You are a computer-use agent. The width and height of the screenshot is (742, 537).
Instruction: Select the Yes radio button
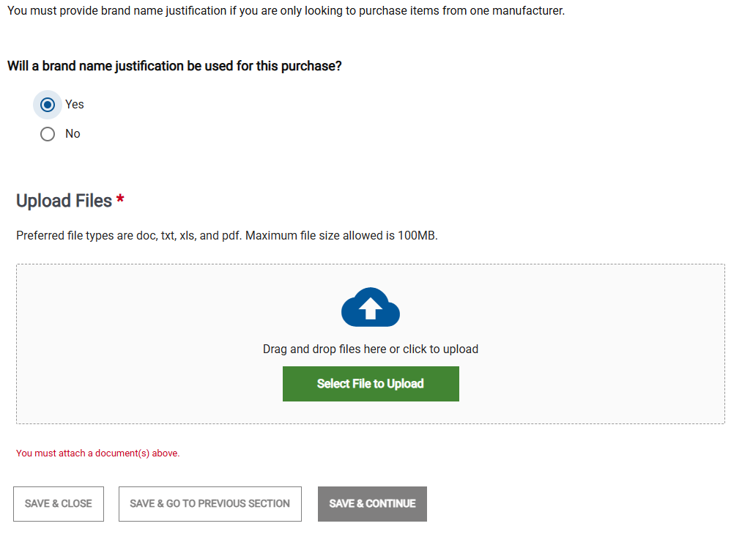click(x=48, y=104)
